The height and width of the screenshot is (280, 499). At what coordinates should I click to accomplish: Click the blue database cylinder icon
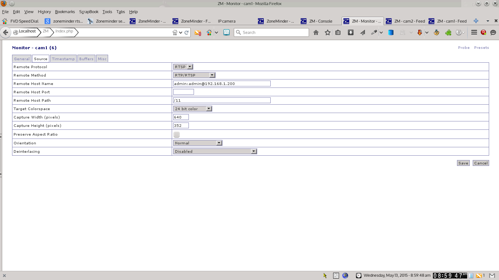point(391,32)
